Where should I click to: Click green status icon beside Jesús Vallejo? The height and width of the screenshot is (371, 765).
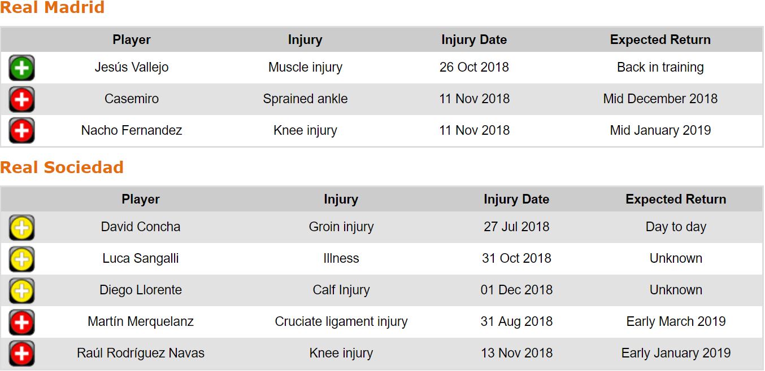click(x=21, y=68)
